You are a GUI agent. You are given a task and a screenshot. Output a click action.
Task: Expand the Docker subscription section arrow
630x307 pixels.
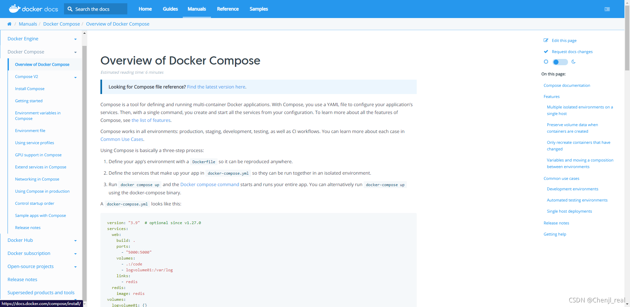click(75, 254)
